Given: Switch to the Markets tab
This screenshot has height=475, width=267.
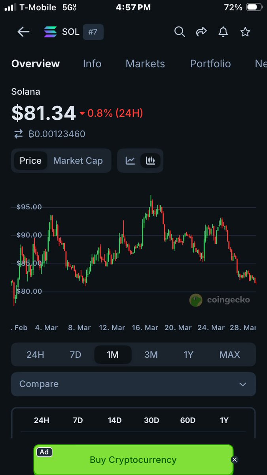Looking at the screenshot, I should [x=145, y=64].
